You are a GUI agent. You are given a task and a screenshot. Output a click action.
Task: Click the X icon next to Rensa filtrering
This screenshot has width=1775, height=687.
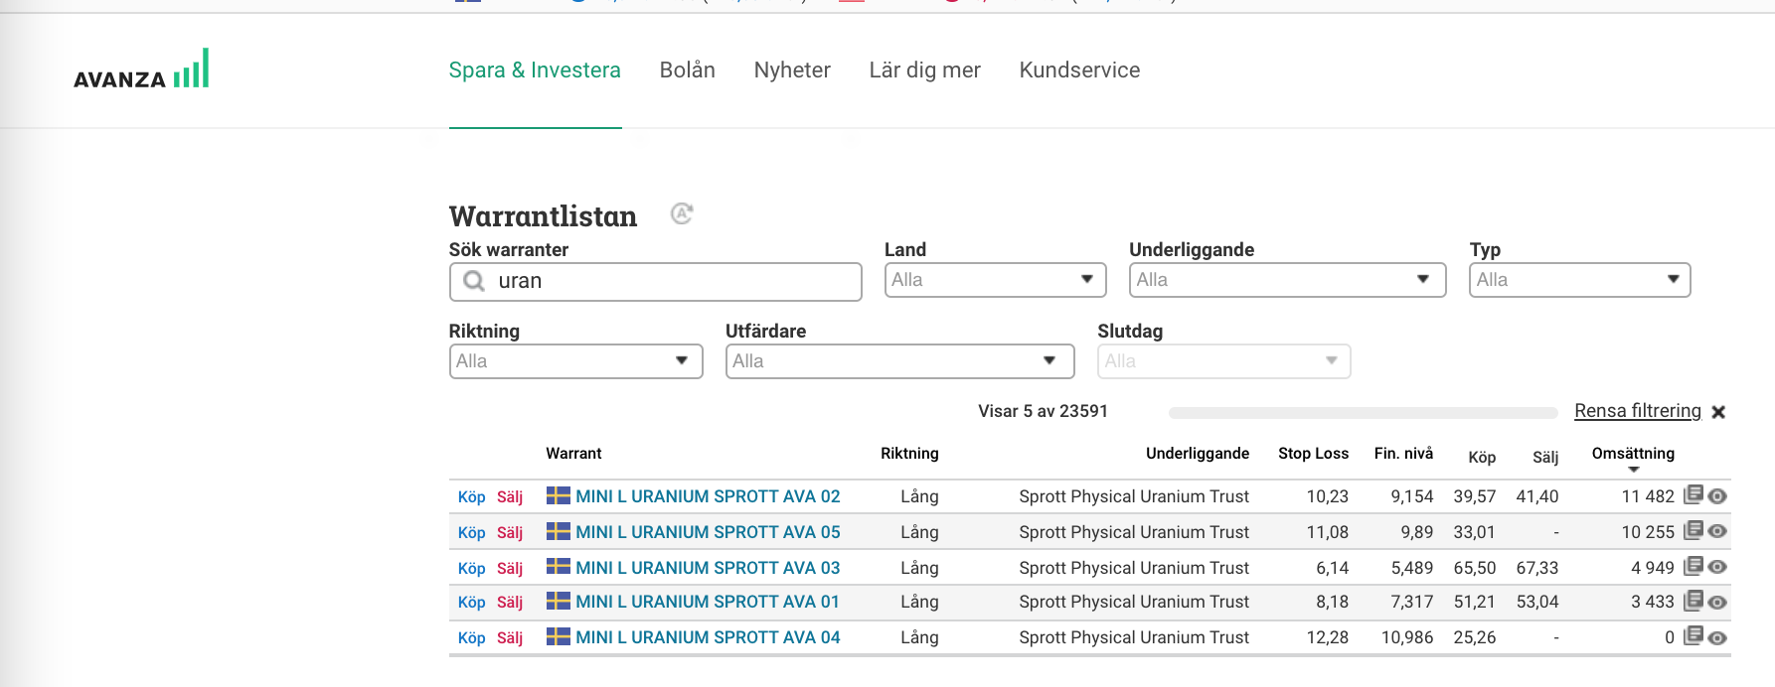click(x=1718, y=412)
